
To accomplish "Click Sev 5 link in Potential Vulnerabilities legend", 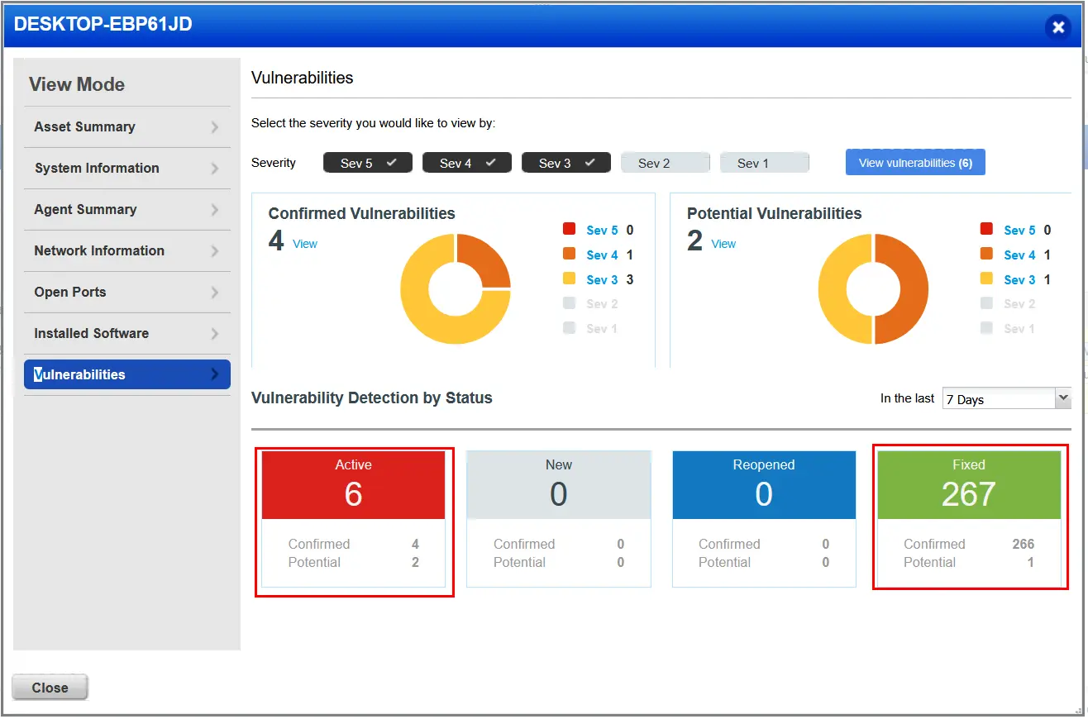I will click(x=1019, y=231).
